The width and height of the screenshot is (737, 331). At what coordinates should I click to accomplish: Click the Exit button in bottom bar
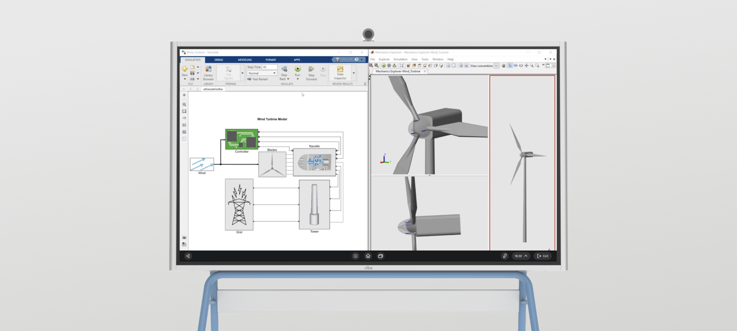point(542,256)
